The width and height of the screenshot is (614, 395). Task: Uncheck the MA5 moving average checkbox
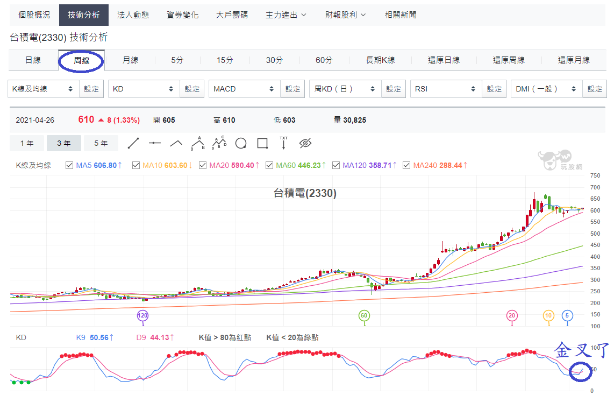pos(69,165)
